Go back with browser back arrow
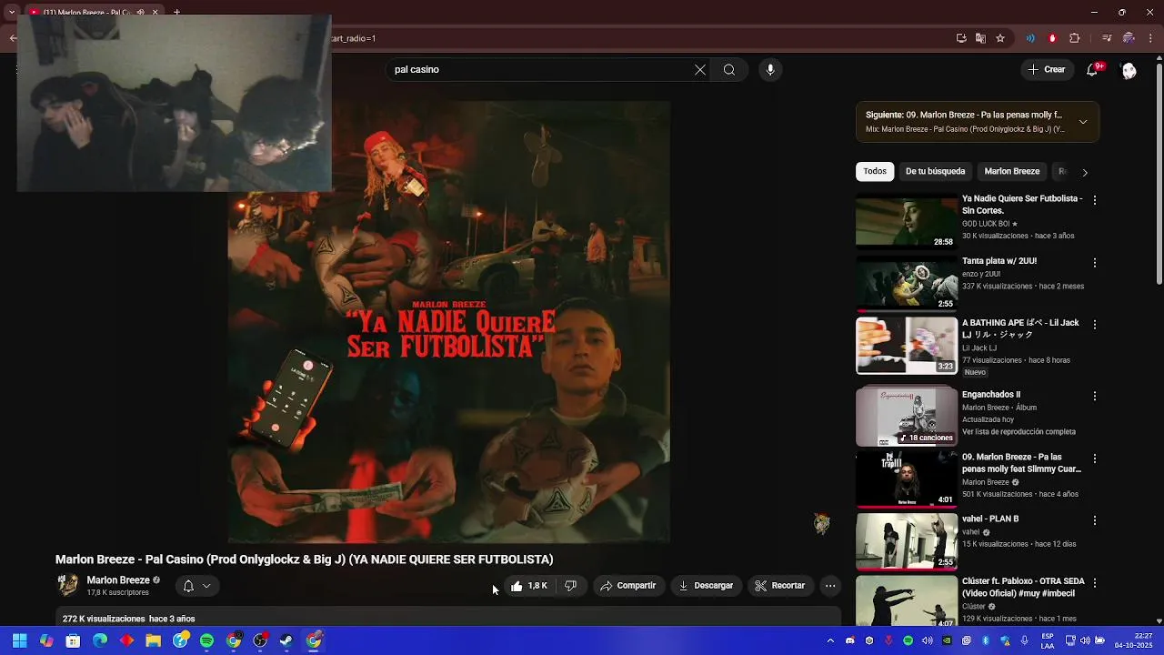This screenshot has width=1164, height=655. click(x=13, y=38)
